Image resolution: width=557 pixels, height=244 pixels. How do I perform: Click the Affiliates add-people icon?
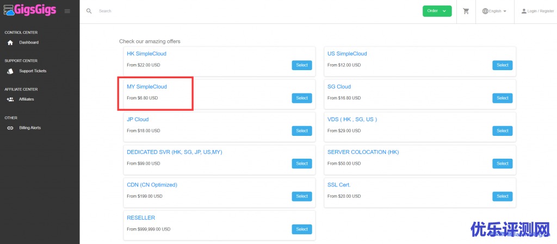pyautogui.click(x=10, y=99)
